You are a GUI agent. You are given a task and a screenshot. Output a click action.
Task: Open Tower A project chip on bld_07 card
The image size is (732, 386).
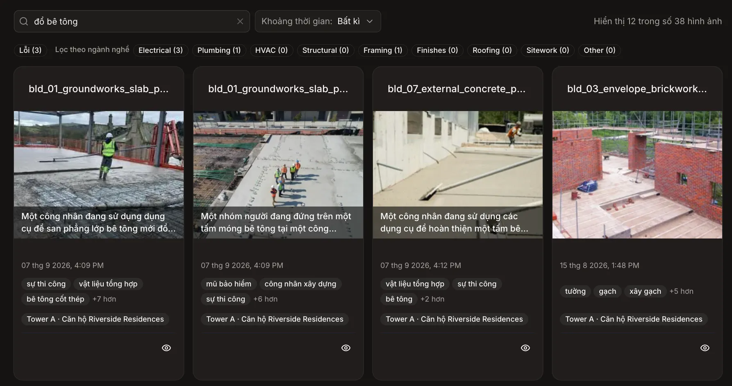tap(454, 319)
